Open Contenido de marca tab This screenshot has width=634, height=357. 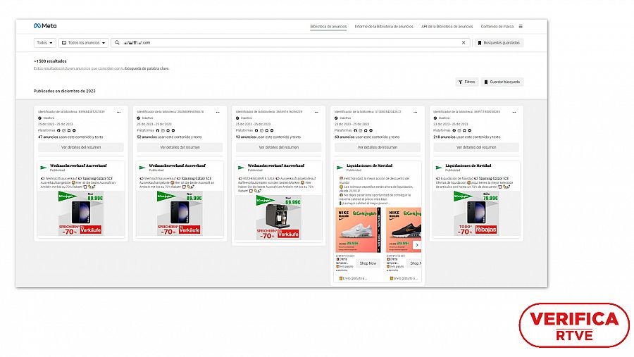pos(497,26)
